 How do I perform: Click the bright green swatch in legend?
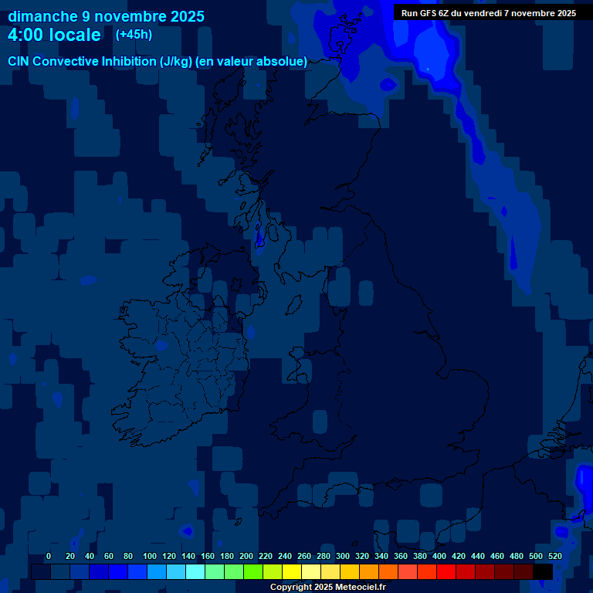(x=252, y=571)
